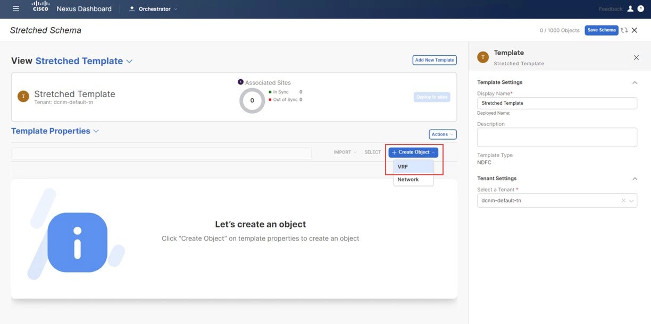Viewport: 651px width, 324px height.
Task: Click the Orchestrator service icon
Action: pos(132,9)
